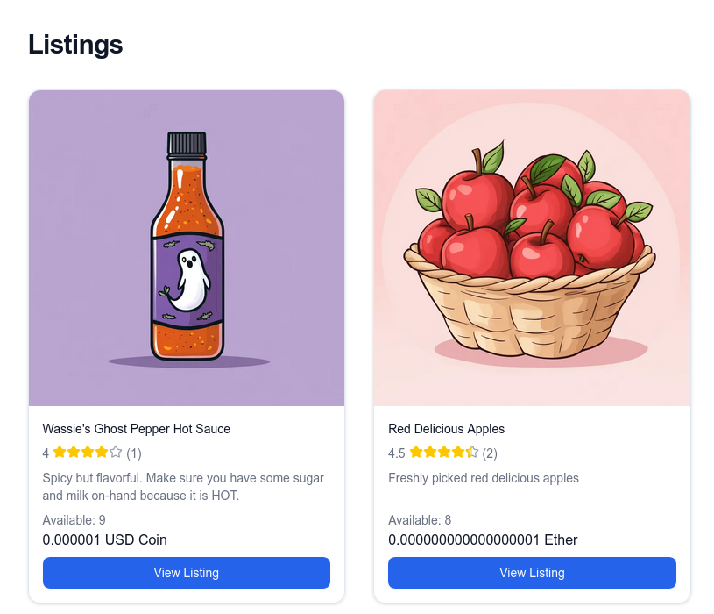Click the half-filled fifth star for the apples
714x614 pixels.
click(471, 453)
